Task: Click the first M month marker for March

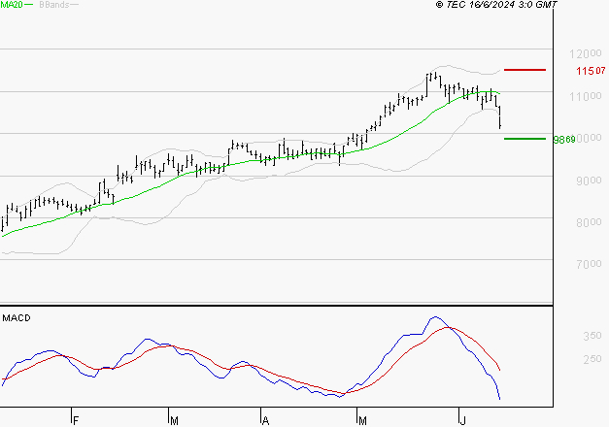Action: coord(174,420)
